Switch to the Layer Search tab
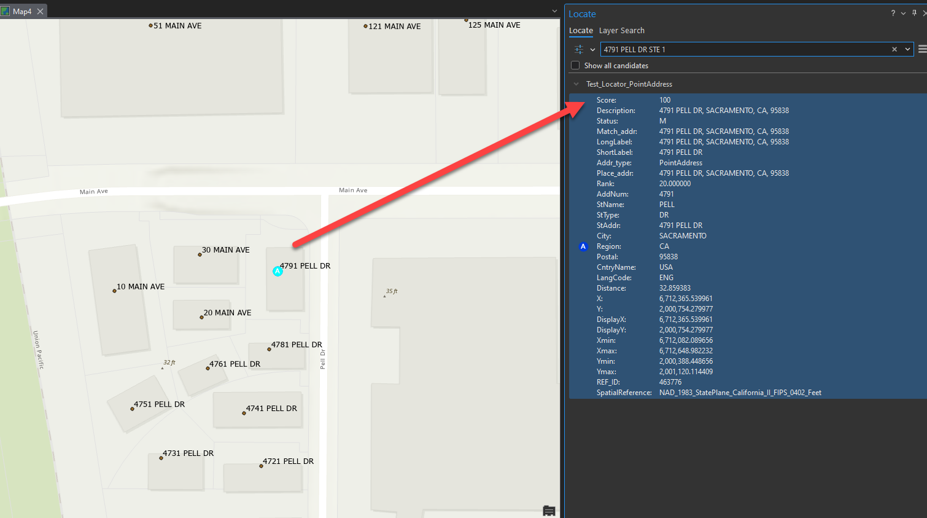 [x=622, y=30]
